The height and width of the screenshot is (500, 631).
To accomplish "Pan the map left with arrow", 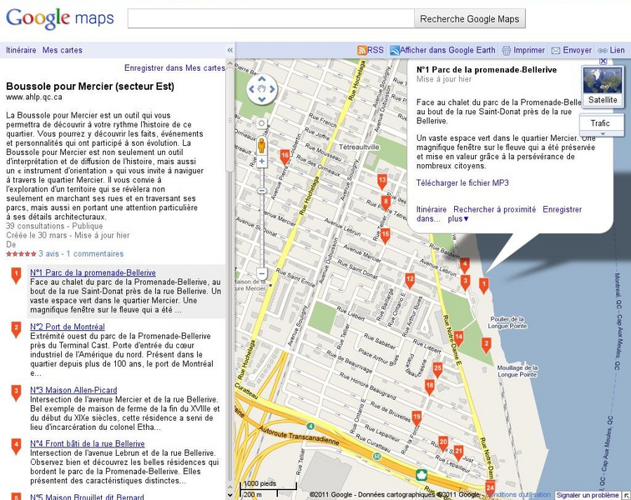I will coord(252,89).
